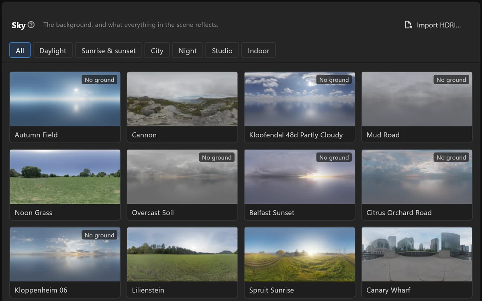Click the Sky panel heading
The width and height of the screenshot is (482, 301).
[18, 25]
